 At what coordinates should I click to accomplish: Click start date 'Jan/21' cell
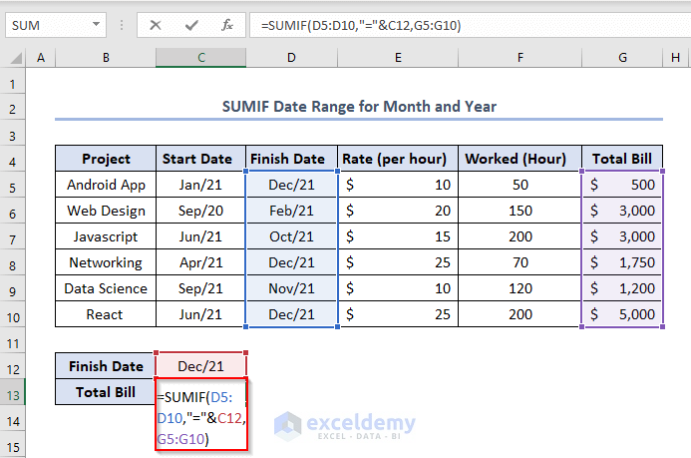tap(201, 185)
